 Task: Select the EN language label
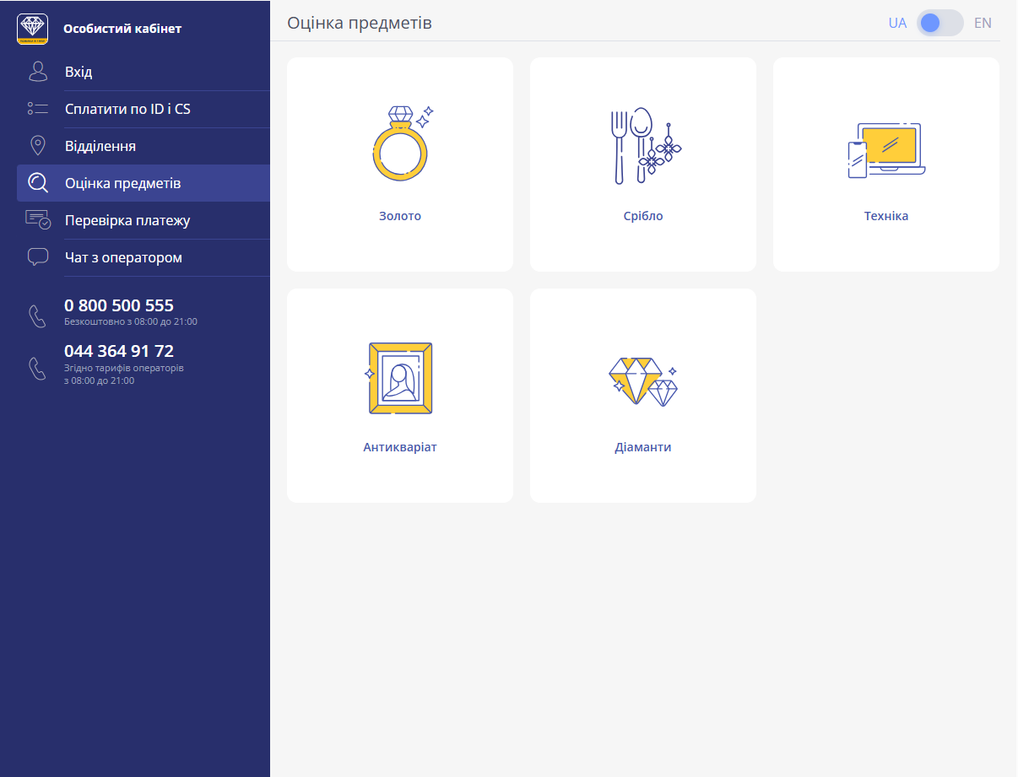coord(983,23)
